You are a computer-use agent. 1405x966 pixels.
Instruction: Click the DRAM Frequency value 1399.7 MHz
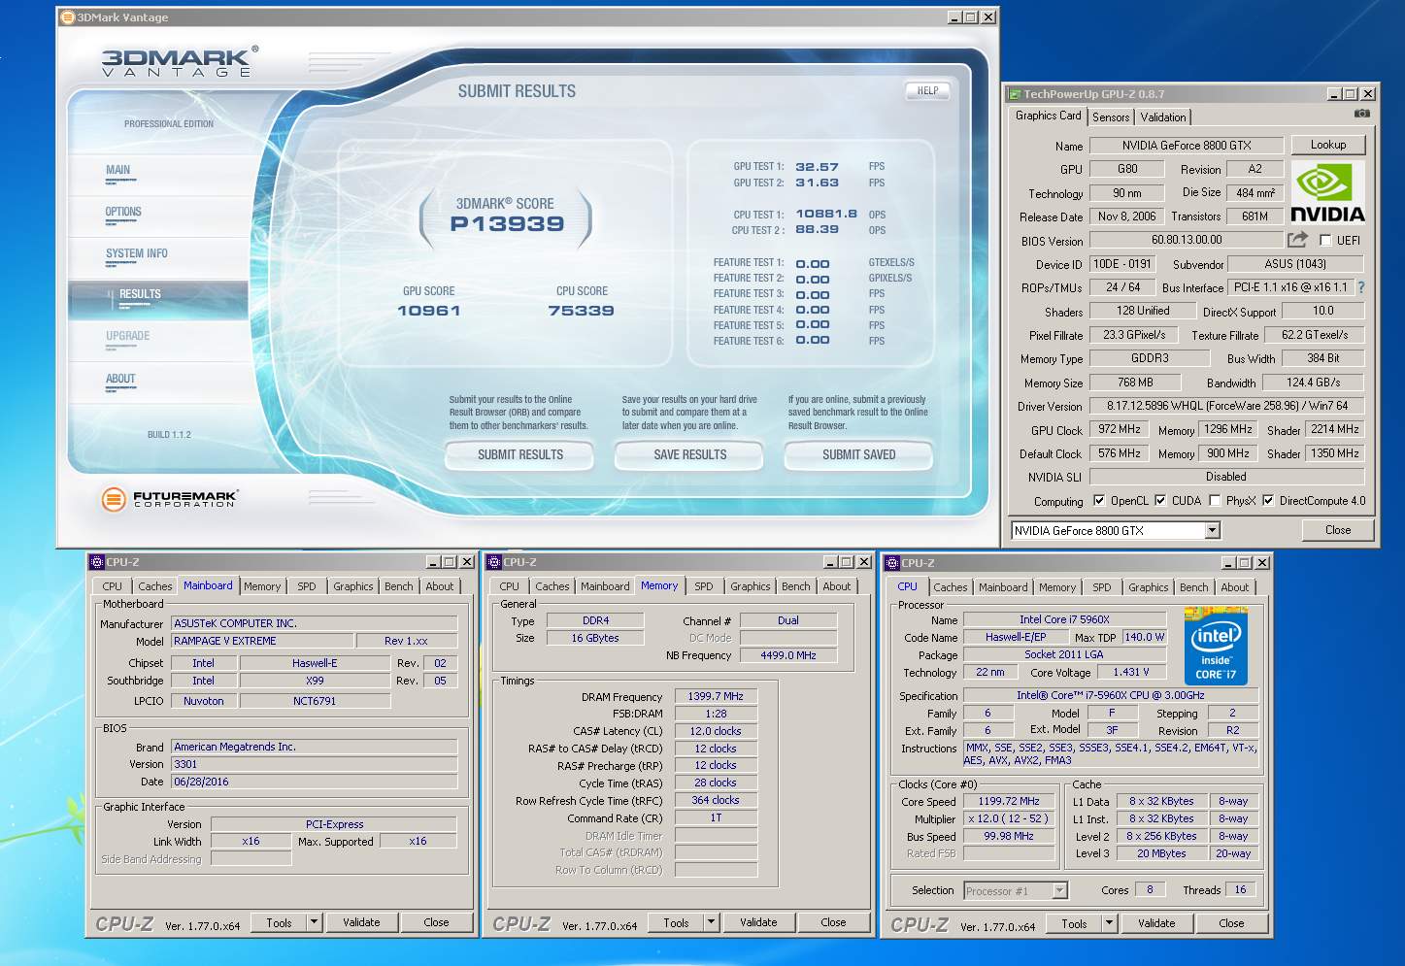716,696
